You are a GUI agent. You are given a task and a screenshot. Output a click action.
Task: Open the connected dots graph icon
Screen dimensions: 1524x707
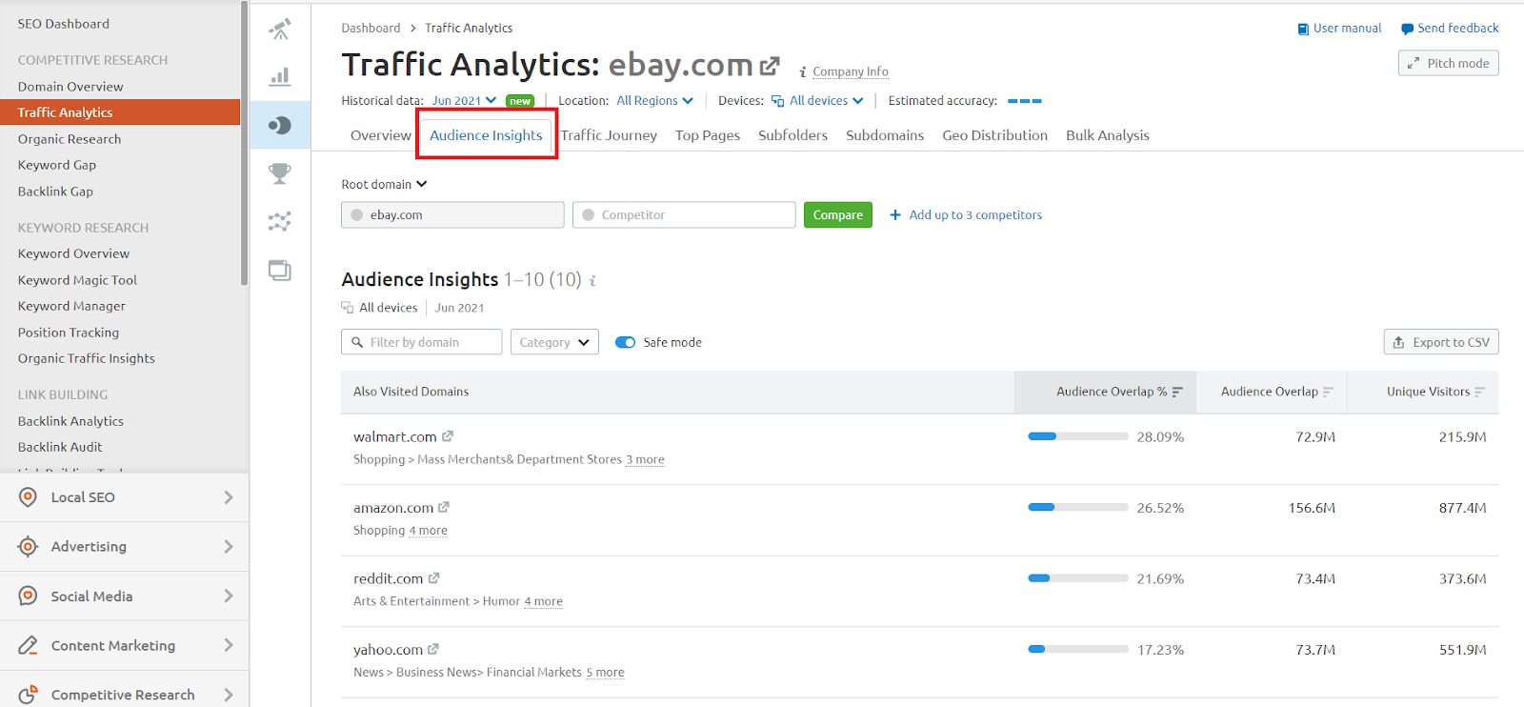click(280, 222)
